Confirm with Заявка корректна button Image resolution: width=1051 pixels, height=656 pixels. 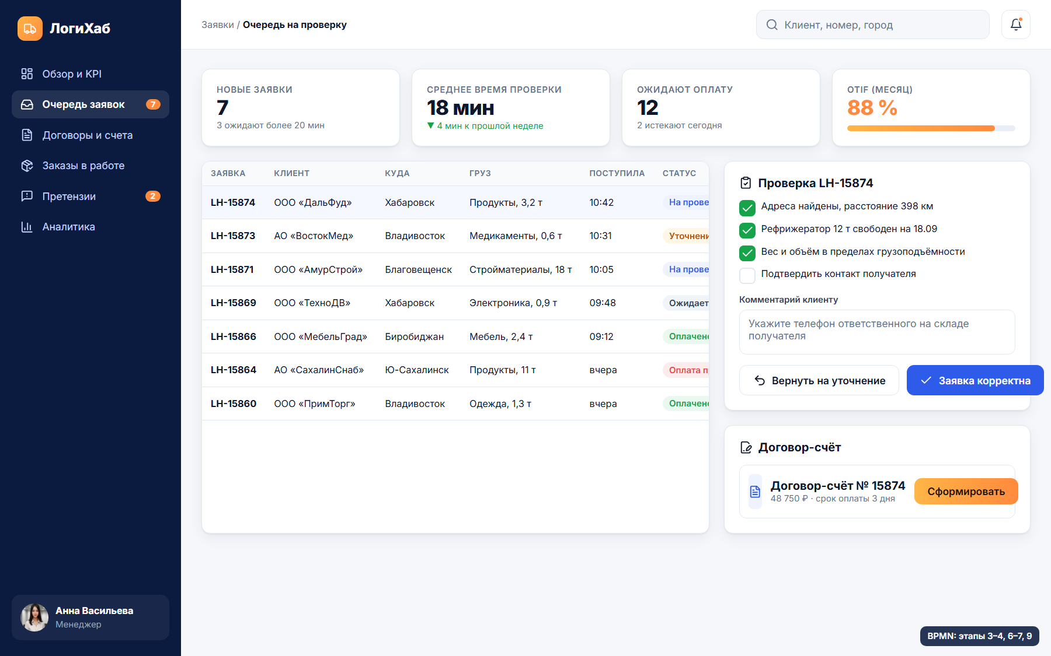point(975,380)
